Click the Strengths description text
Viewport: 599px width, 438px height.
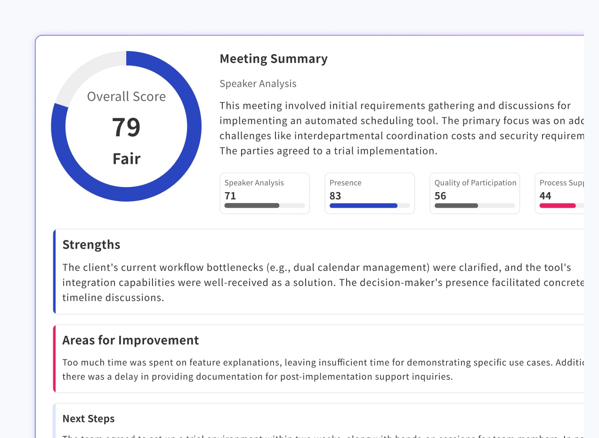coord(320,283)
